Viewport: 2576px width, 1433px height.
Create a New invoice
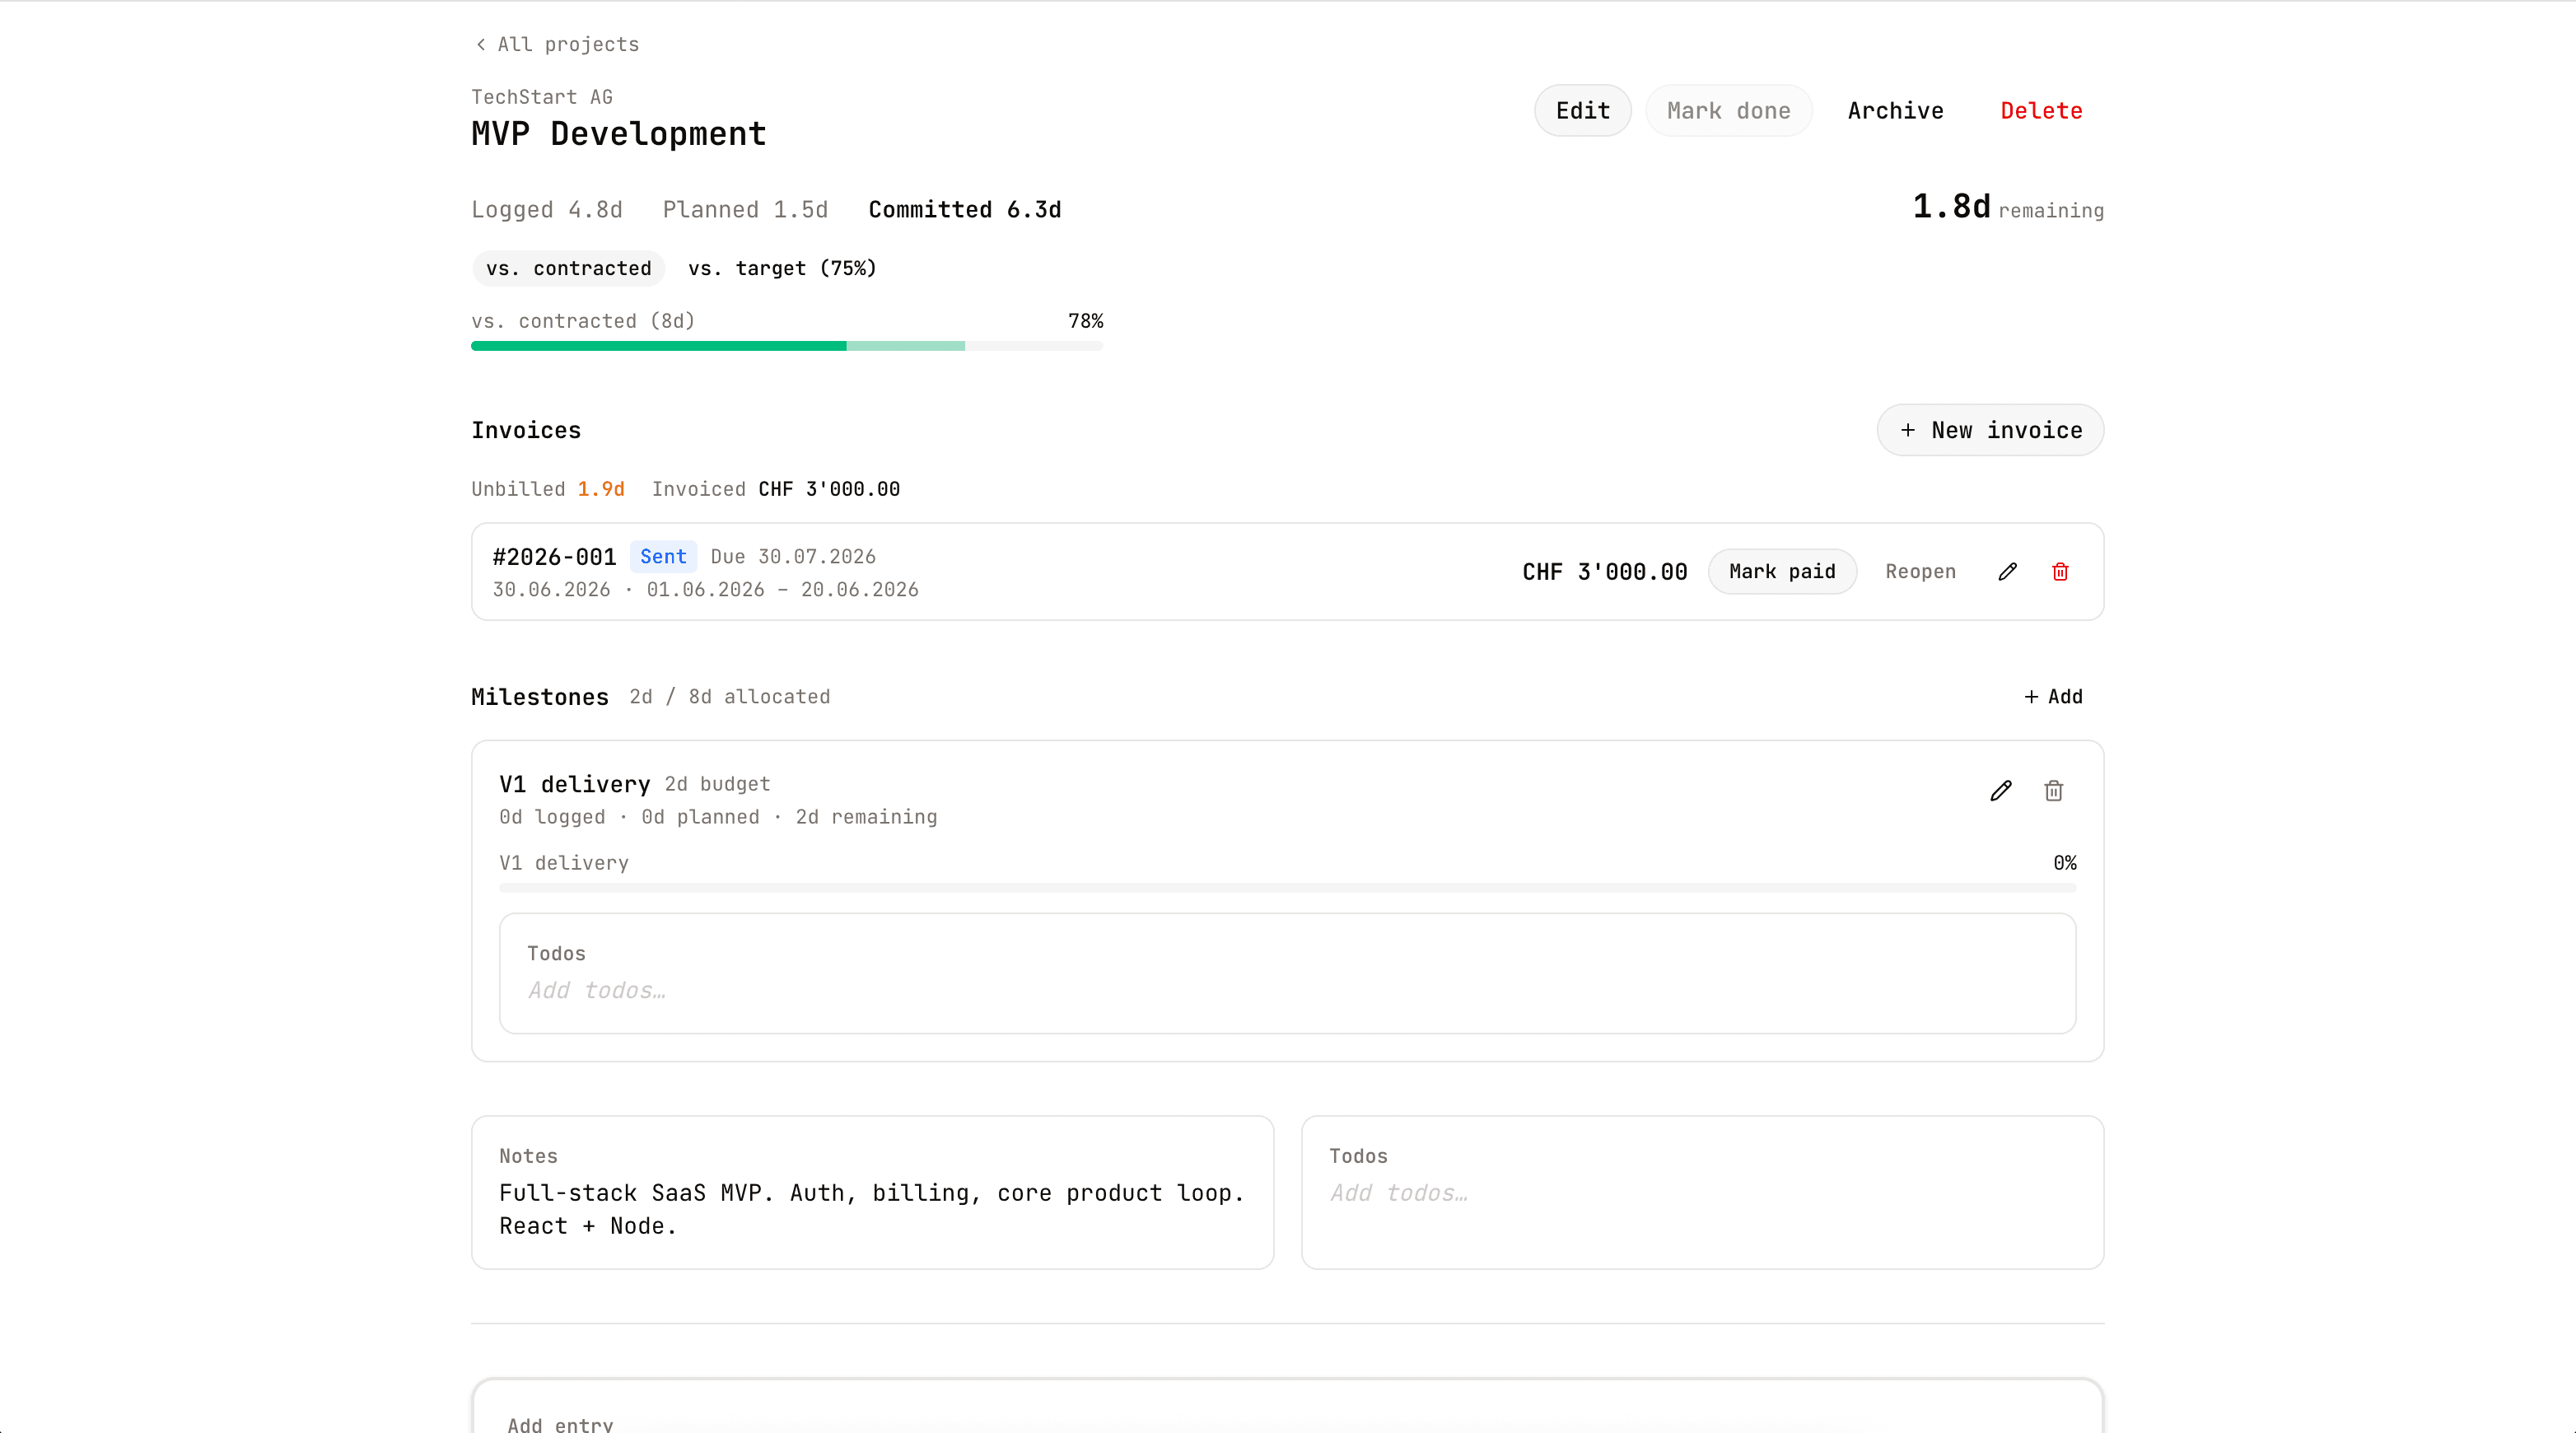tap(1991, 430)
